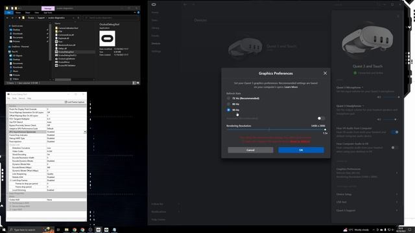Open the Learn More link
The width and height of the screenshot is (415, 233).
291,87
